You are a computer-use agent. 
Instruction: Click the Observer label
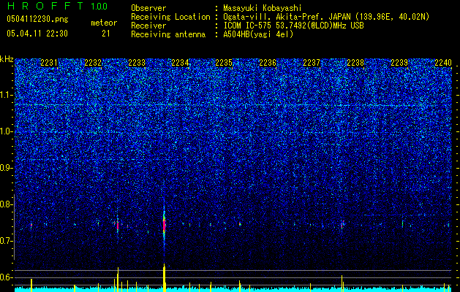pyautogui.click(x=148, y=8)
